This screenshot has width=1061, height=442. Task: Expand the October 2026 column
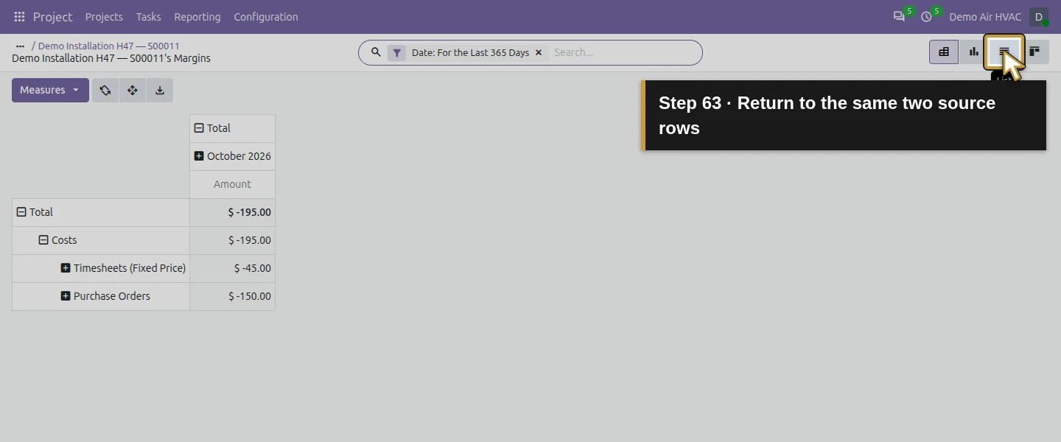(x=232, y=156)
